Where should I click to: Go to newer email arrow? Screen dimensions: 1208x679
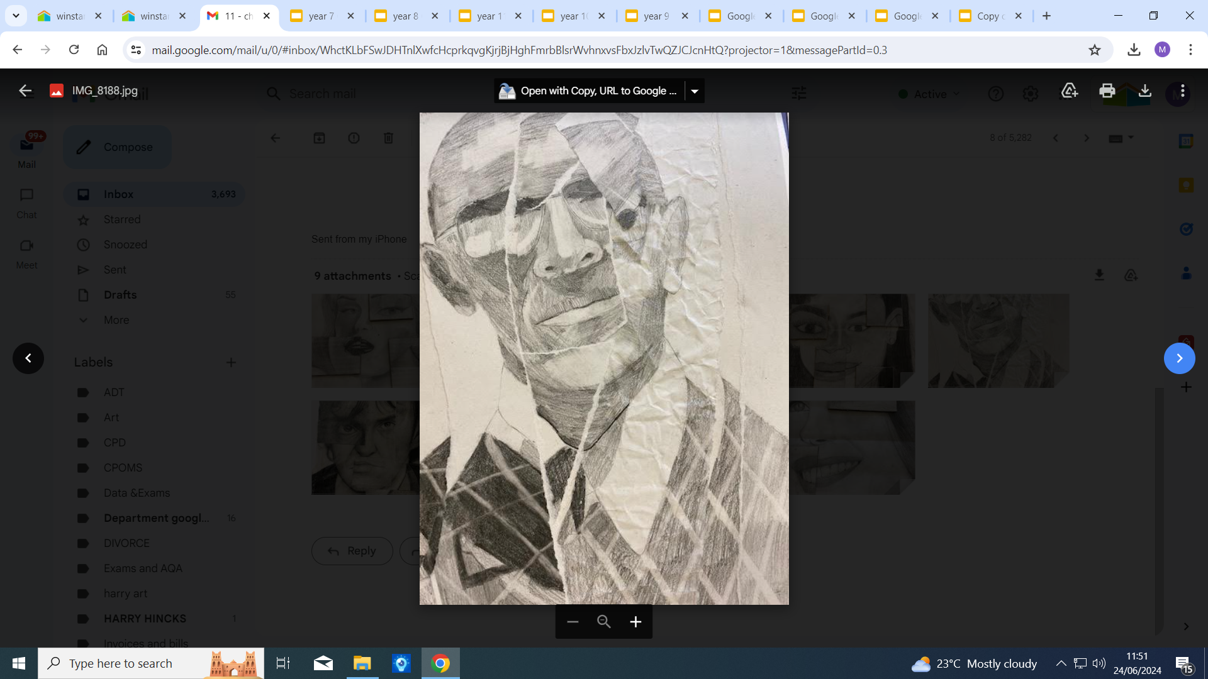pos(1056,138)
